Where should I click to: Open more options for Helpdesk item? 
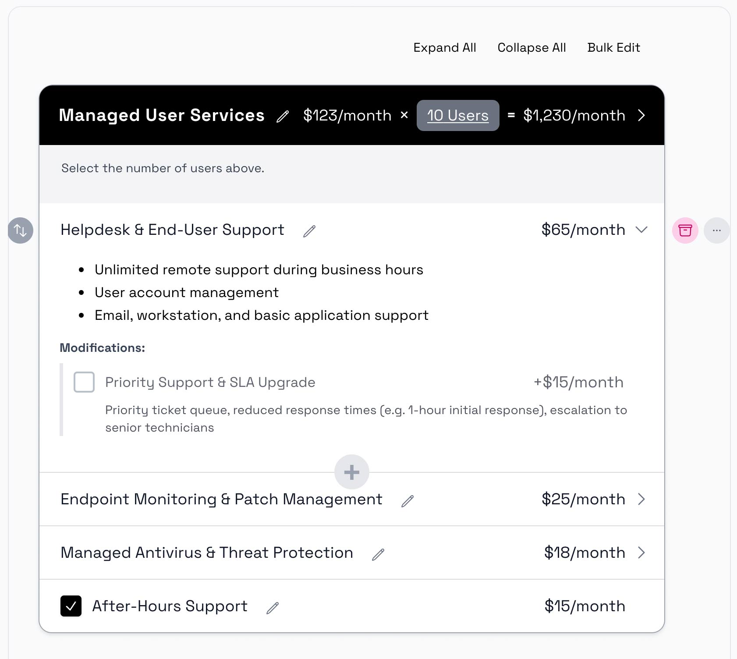pyautogui.click(x=717, y=230)
